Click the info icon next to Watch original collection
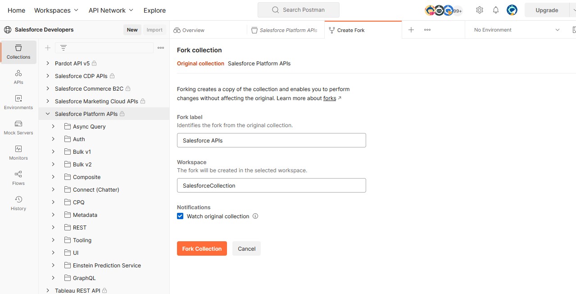 [255, 216]
